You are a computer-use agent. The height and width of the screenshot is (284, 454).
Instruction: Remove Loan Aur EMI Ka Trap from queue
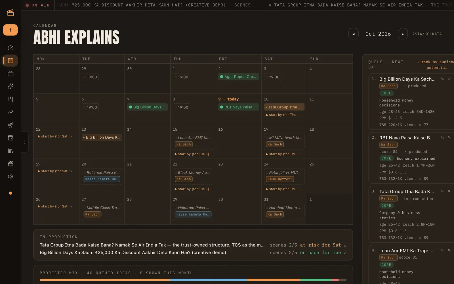[x=449, y=250]
